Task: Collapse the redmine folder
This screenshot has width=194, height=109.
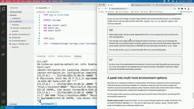Action: click(x=15, y=25)
